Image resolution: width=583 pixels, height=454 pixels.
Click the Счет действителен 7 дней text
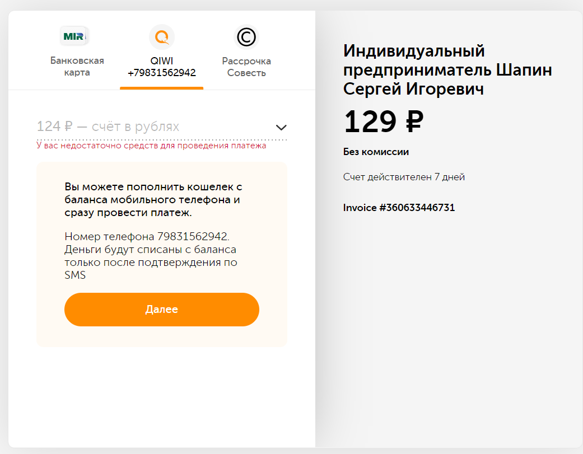[404, 177]
